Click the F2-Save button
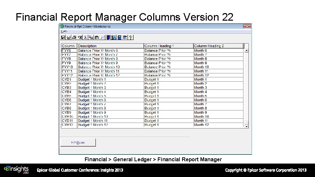Viewport: 315px width, 177px height. pos(78,143)
